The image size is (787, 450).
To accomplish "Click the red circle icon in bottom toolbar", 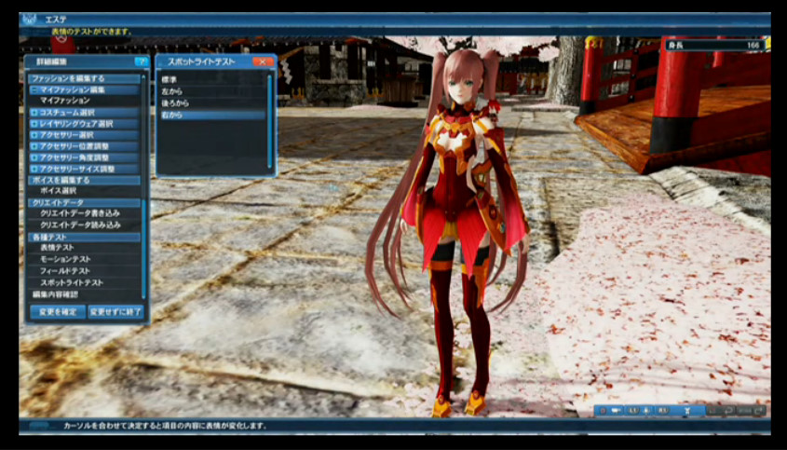I will (x=603, y=411).
